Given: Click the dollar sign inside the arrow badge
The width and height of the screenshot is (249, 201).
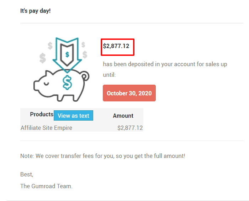Looking at the screenshot, I should tap(67, 54).
